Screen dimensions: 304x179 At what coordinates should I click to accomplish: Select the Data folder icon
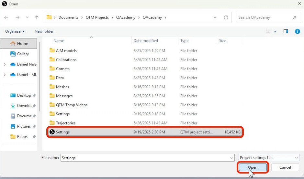(x=52, y=78)
